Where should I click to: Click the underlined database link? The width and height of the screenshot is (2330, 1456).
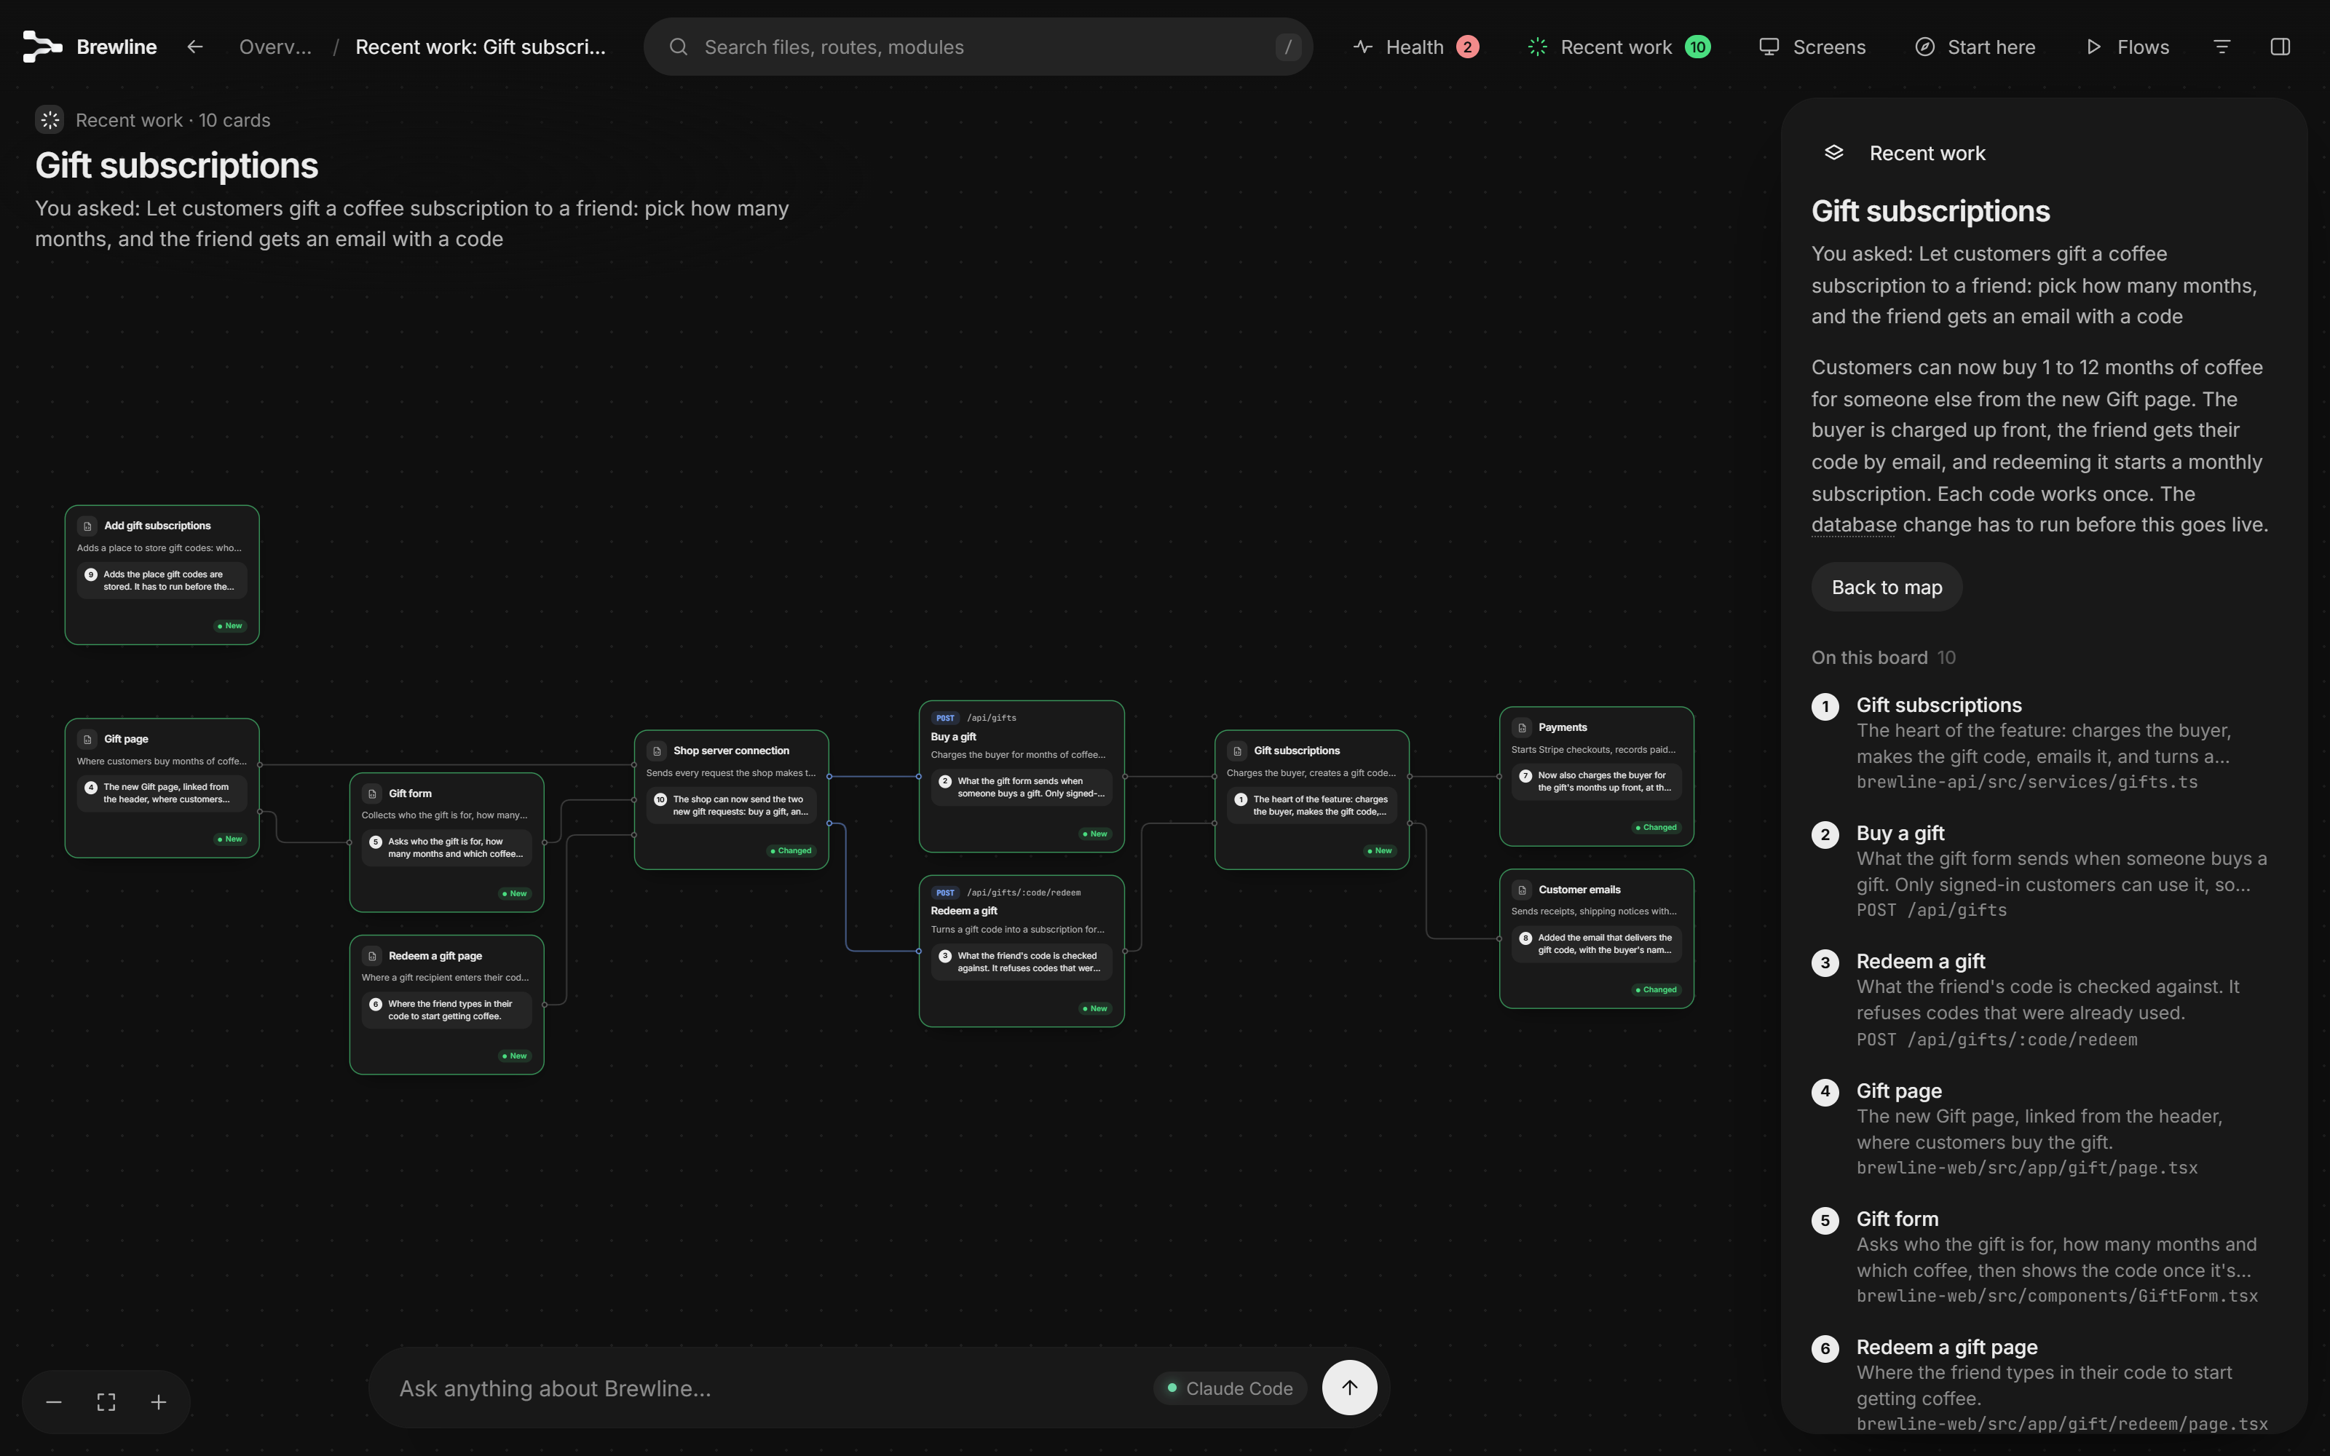tap(1853, 525)
